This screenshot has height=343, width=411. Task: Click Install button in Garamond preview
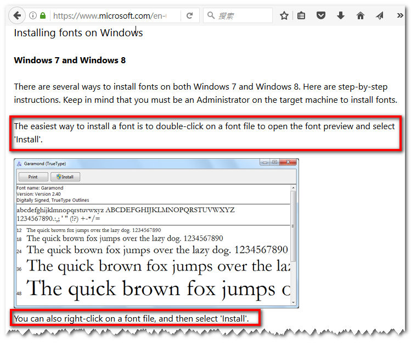[65, 177]
